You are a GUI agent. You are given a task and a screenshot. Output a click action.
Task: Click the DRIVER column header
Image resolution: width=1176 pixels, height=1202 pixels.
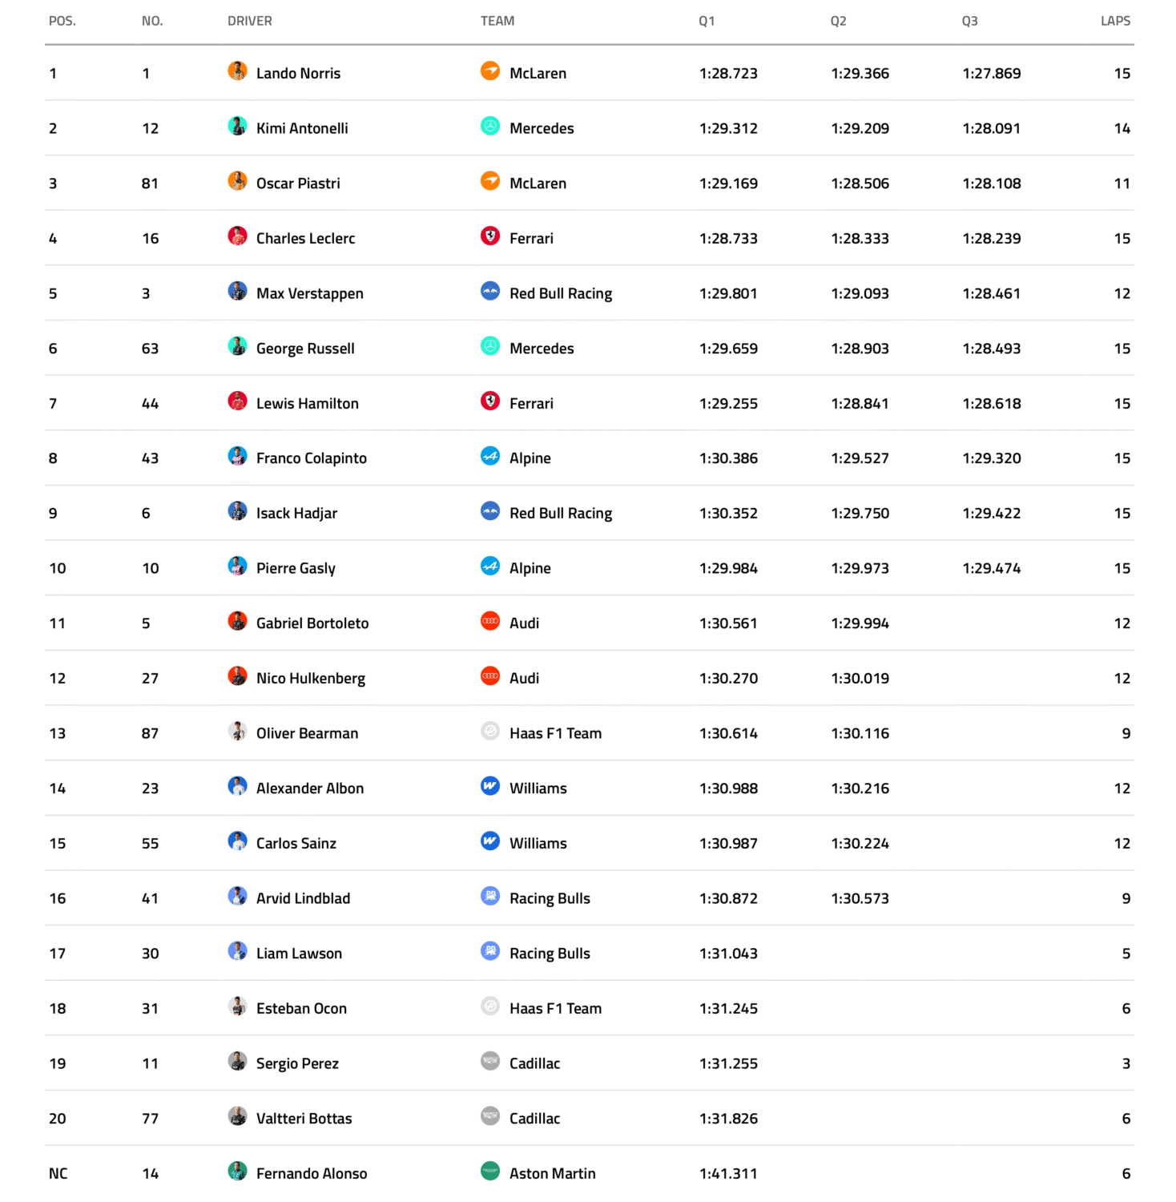pos(250,21)
